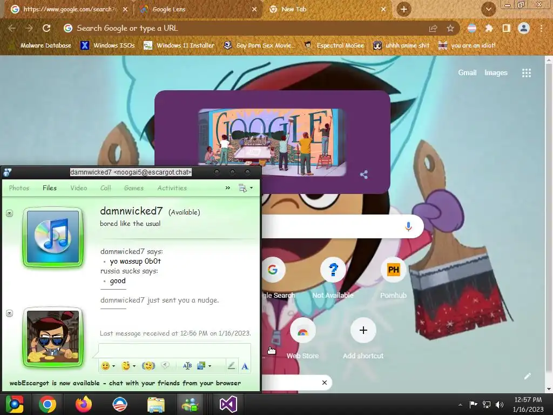Open the Chrome three-dot menu
553x415 pixels.
(x=541, y=28)
